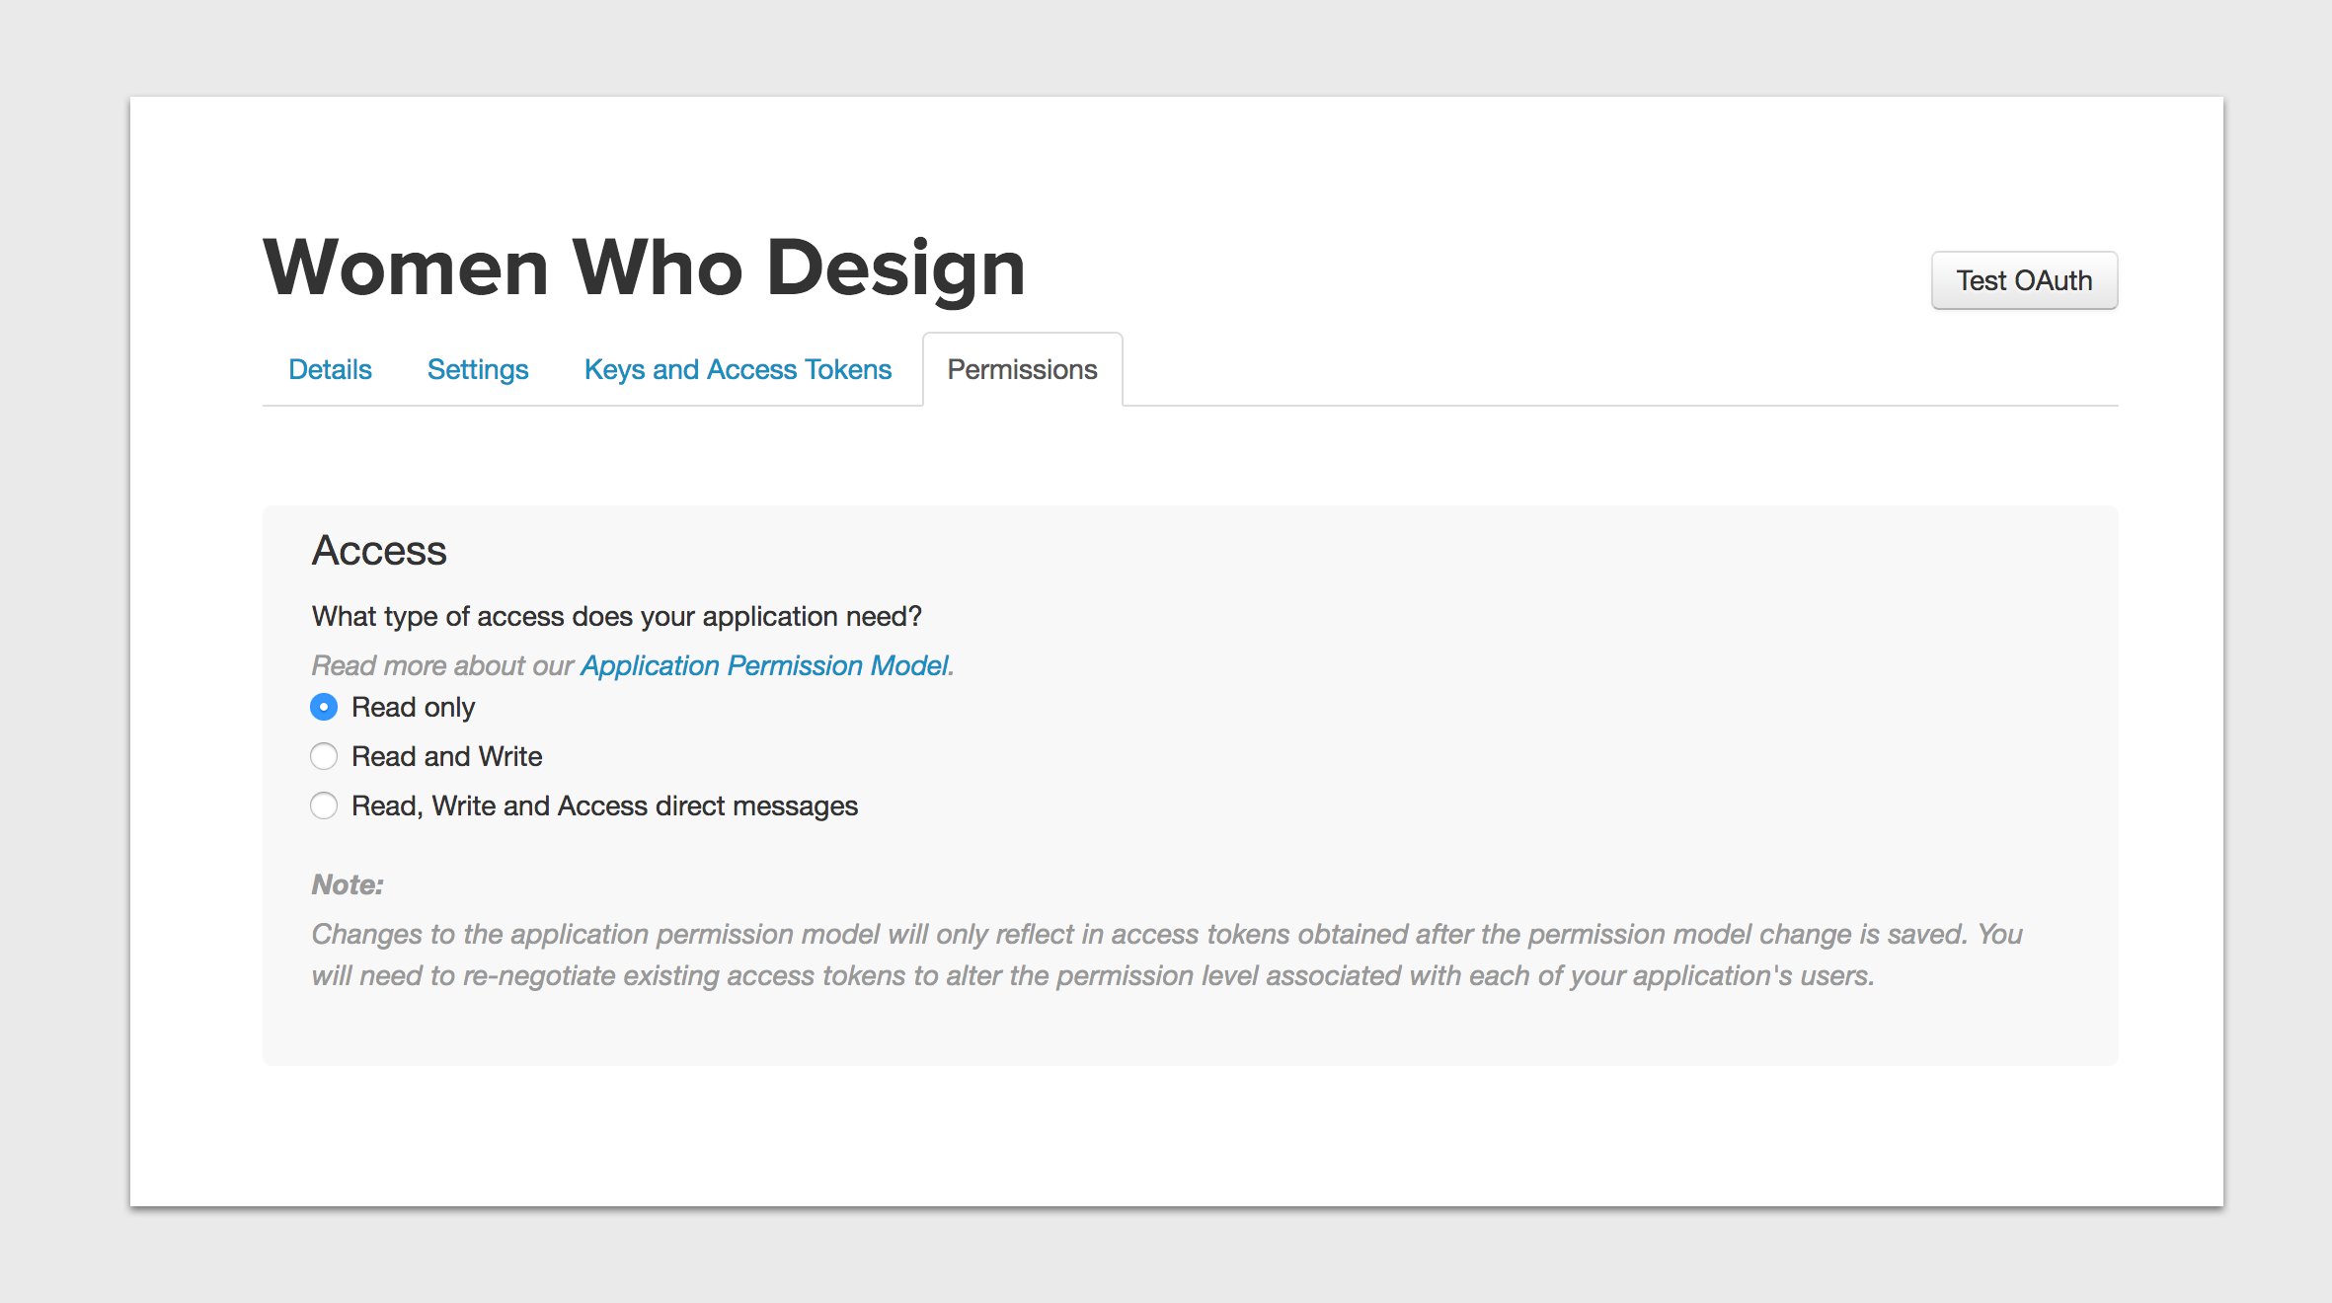Select the Read only radio button
The height and width of the screenshot is (1303, 2332).
324,707
